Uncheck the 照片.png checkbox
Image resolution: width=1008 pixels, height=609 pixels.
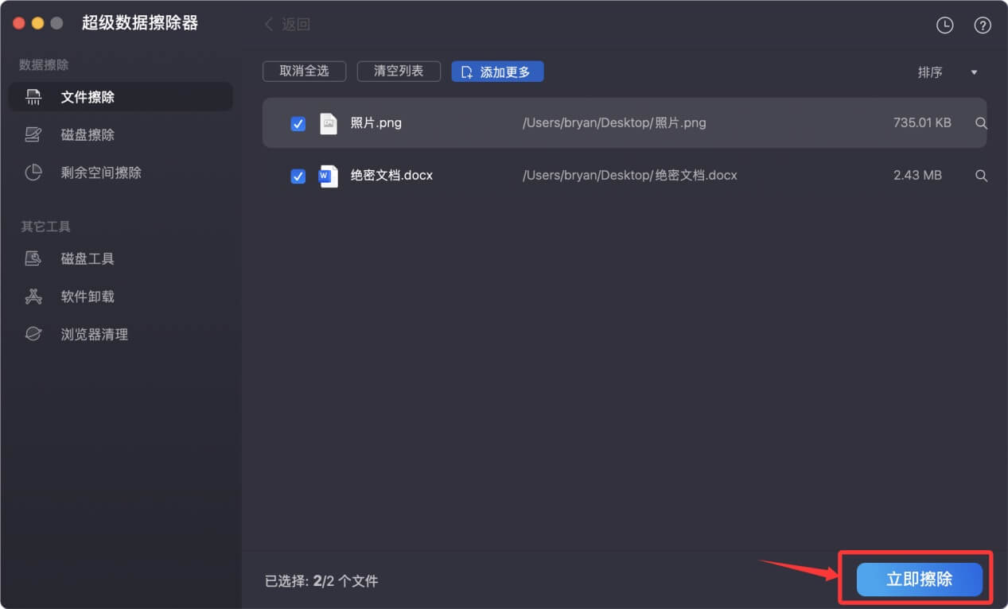coord(298,123)
